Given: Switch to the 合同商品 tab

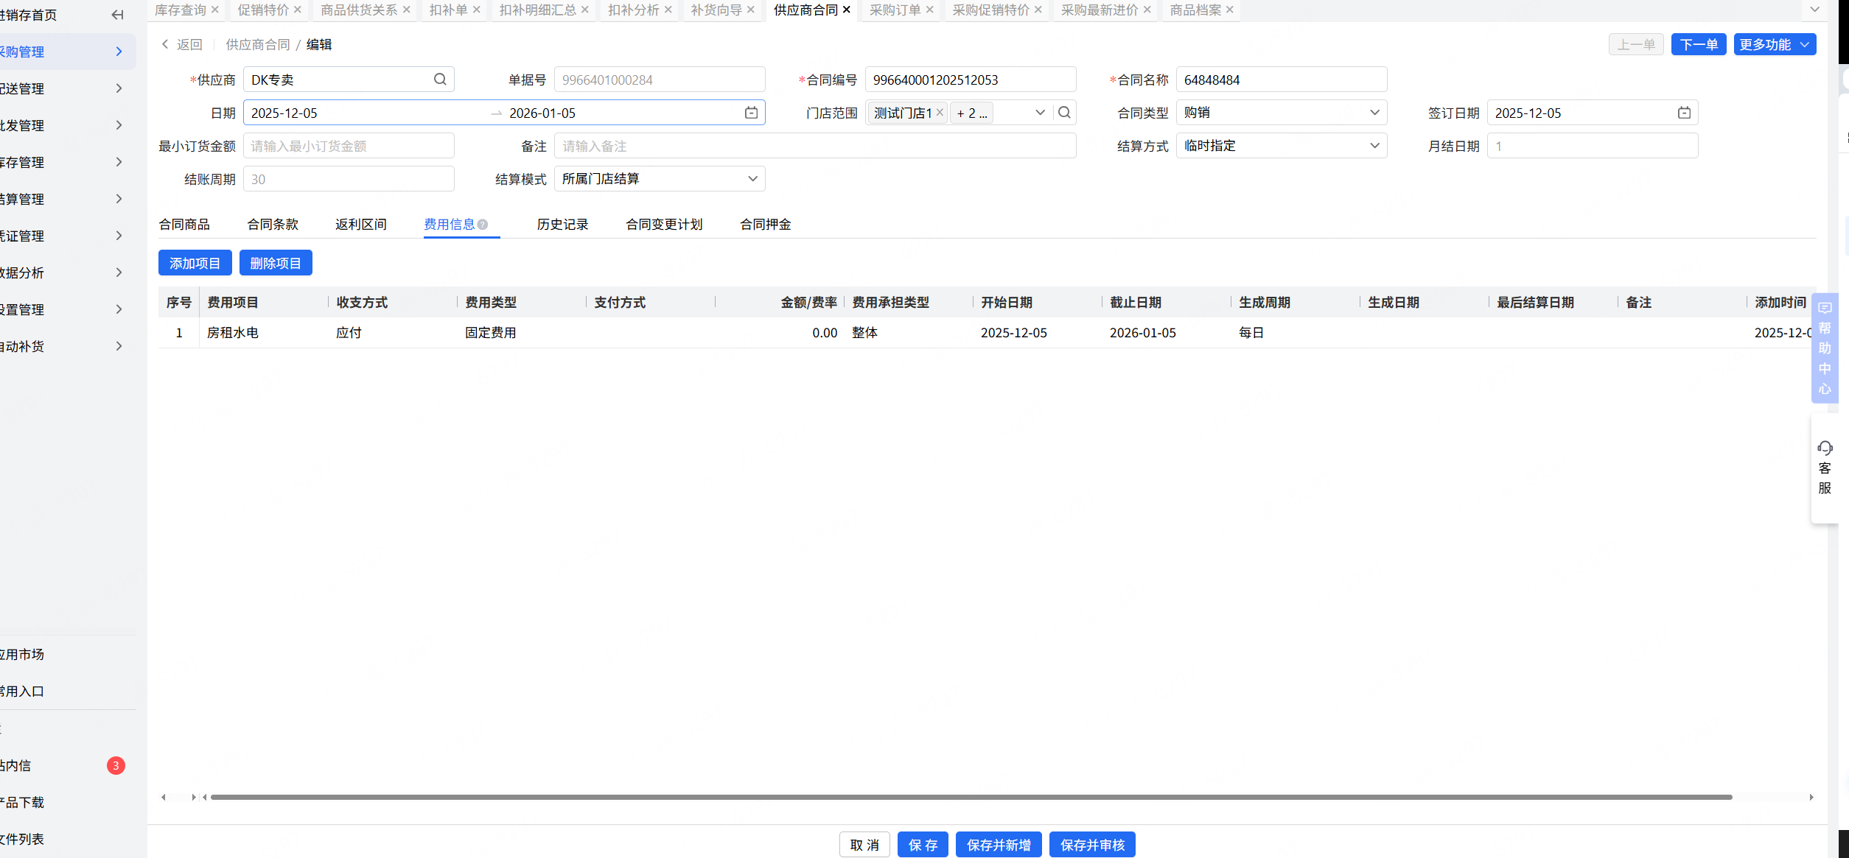Looking at the screenshot, I should point(184,225).
